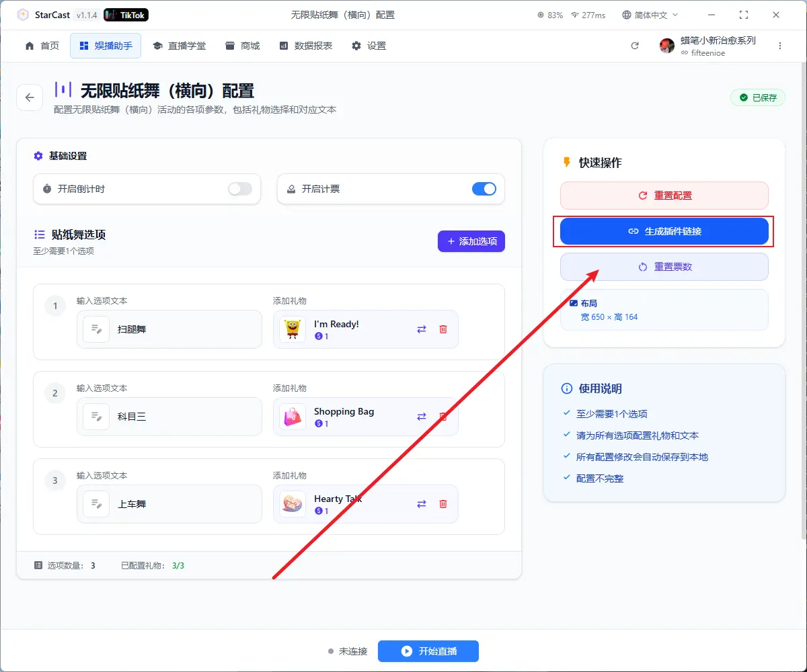Open the 简体中文 language dropdown
Screen dimensions: 807x672
[650, 15]
